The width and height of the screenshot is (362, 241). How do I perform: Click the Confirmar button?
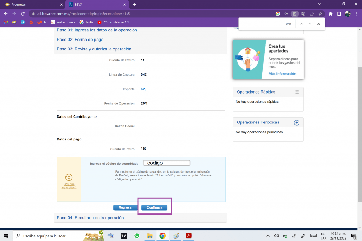coord(154,207)
